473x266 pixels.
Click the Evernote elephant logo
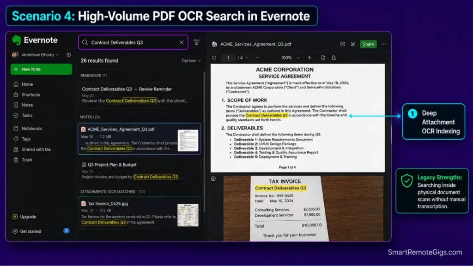(x=16, y=40)
